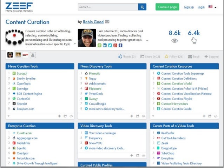Share the Video Discovery Tools block
Screen dimensions: 224x168
[x=138, y=155]
